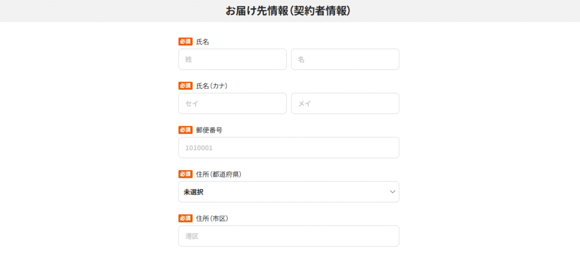Screen dimensions: 580x255
Task: Open the 住所(都道府県) prefecture dropdown showing 未選択
Action: 288,192
